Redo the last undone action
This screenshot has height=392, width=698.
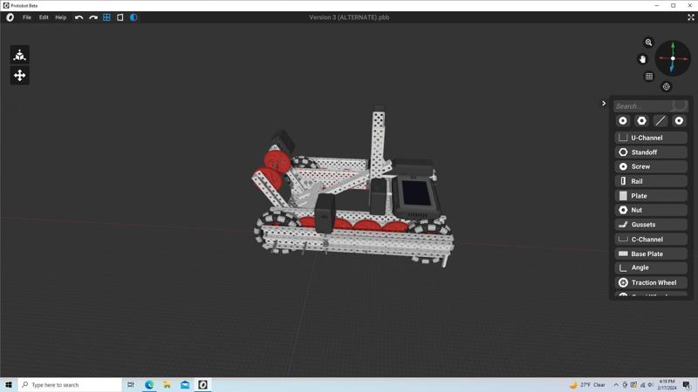93,17
